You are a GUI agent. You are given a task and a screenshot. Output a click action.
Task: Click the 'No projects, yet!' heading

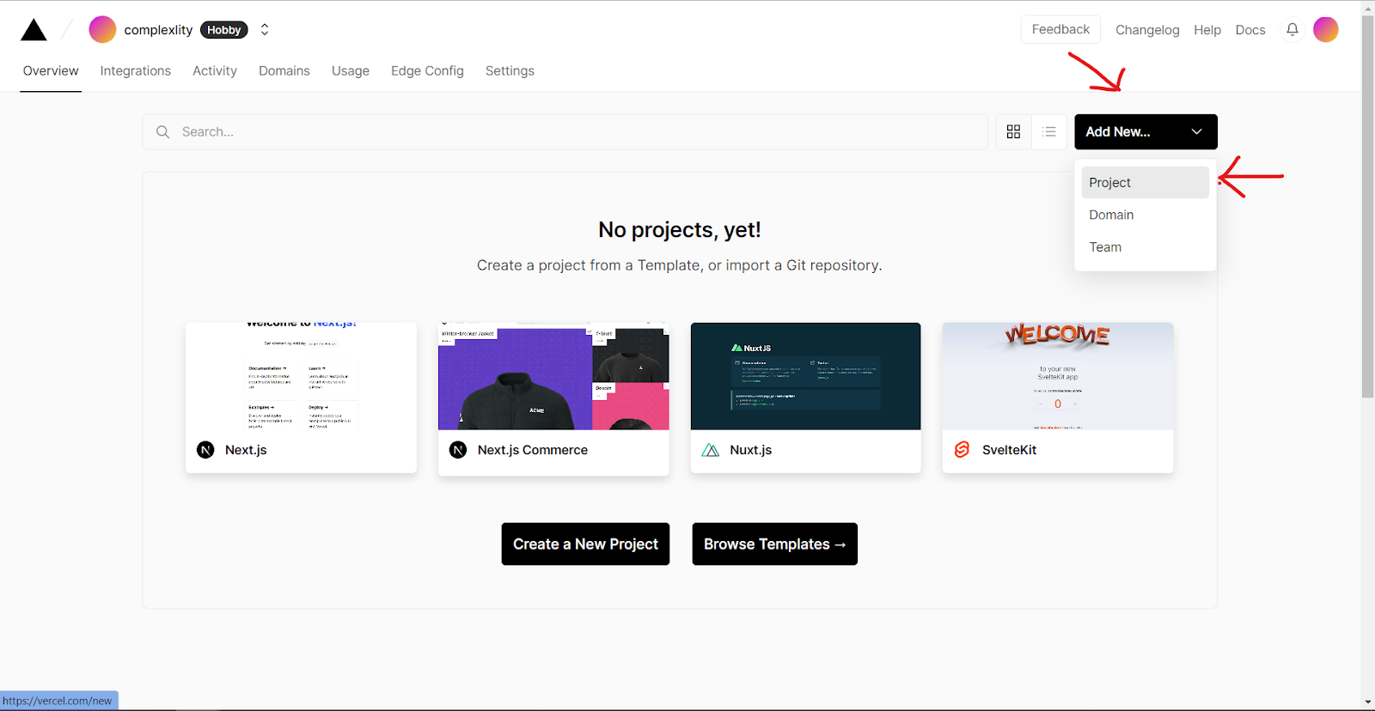[680, 230]
